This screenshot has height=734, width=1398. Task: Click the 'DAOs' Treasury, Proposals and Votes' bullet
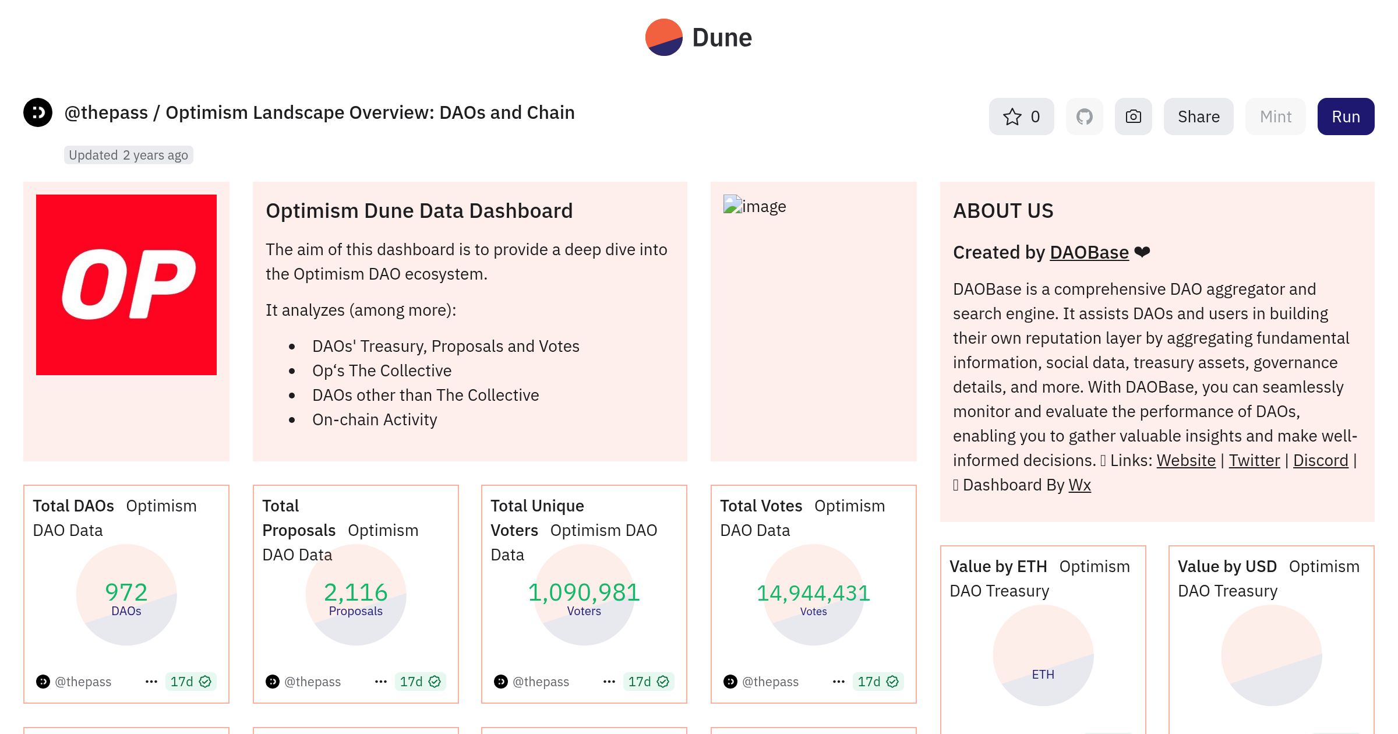[x=446, y=346]
